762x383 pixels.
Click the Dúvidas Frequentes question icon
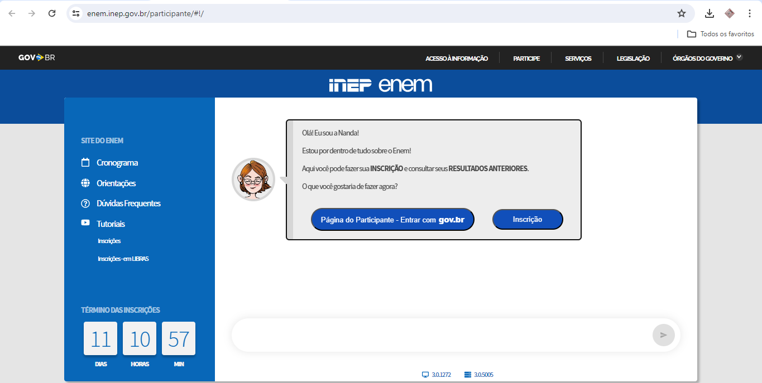click(x=85, y=203)
